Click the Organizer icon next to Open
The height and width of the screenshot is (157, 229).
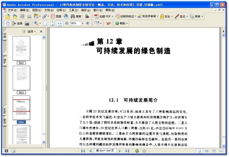click(x=15, y=16)
